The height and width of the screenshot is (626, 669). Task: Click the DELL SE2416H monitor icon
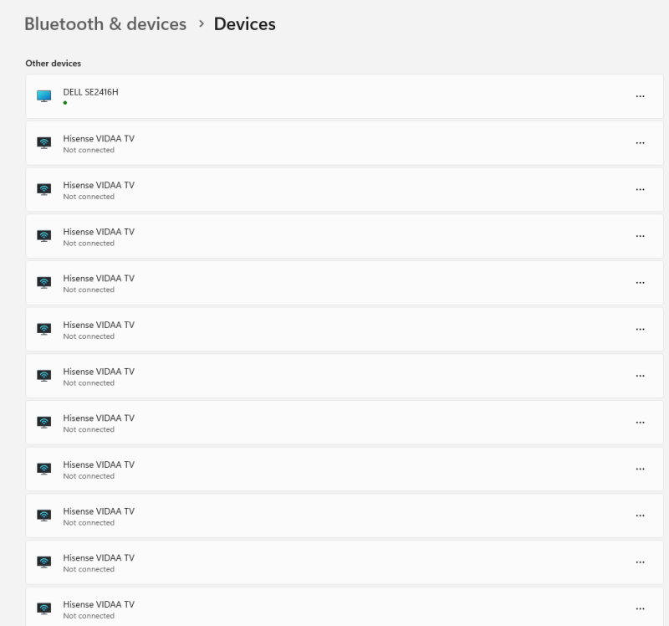[44, 96]
